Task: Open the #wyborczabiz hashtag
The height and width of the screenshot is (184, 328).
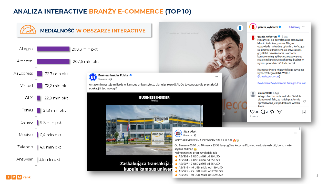Action: click(278, 83)
